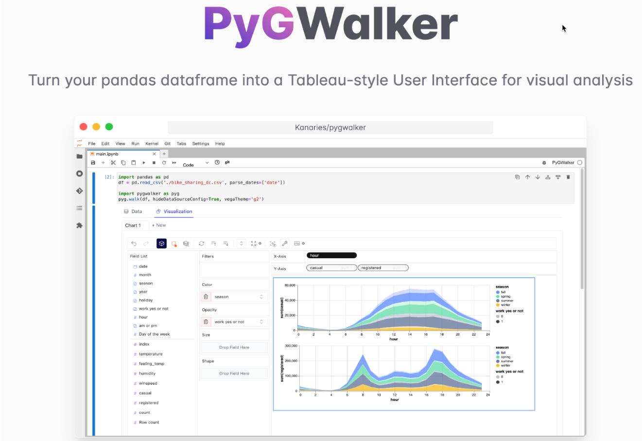The image size is (642, 441).
Task: Open the extension manager puzzle icon
Action: pos(79,226)
